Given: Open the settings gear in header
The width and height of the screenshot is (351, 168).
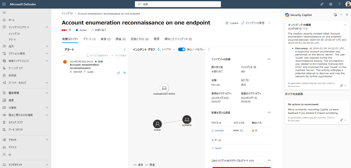Looking at the screenshot, I should (331, 4).
